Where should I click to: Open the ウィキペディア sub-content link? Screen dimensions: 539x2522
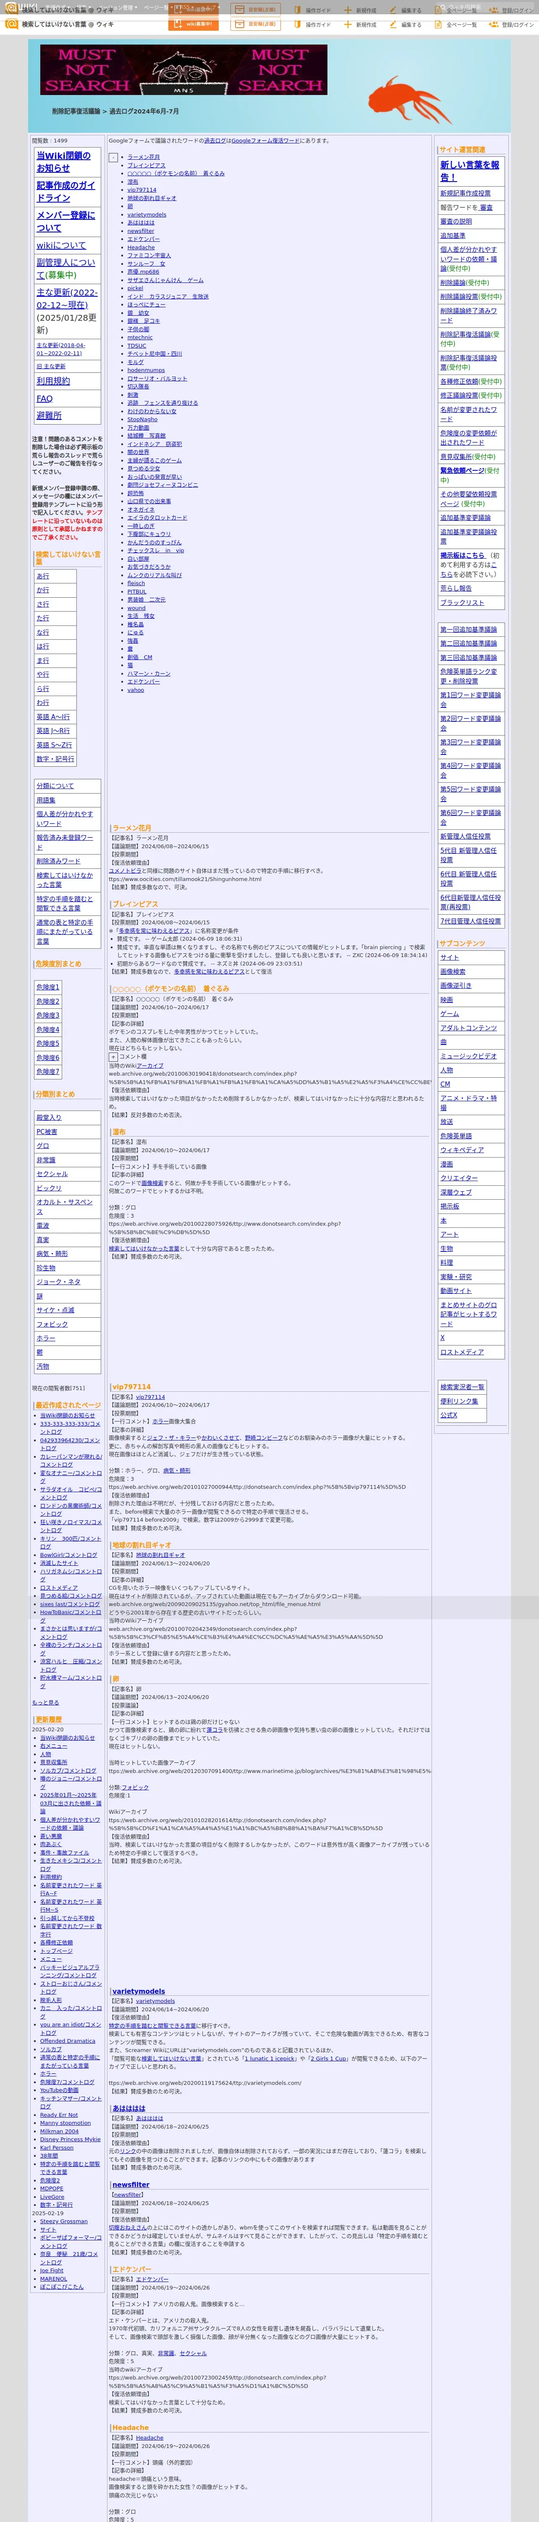click(462, 1150)
